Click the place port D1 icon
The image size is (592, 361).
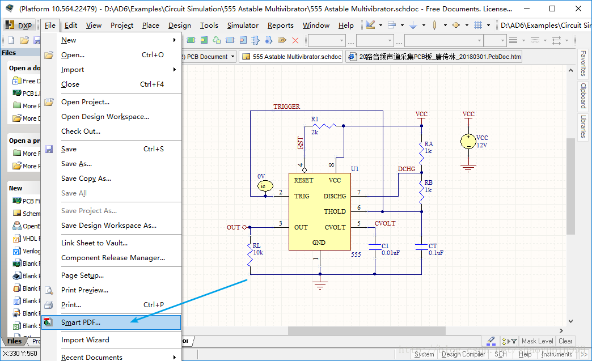point(282,40)
